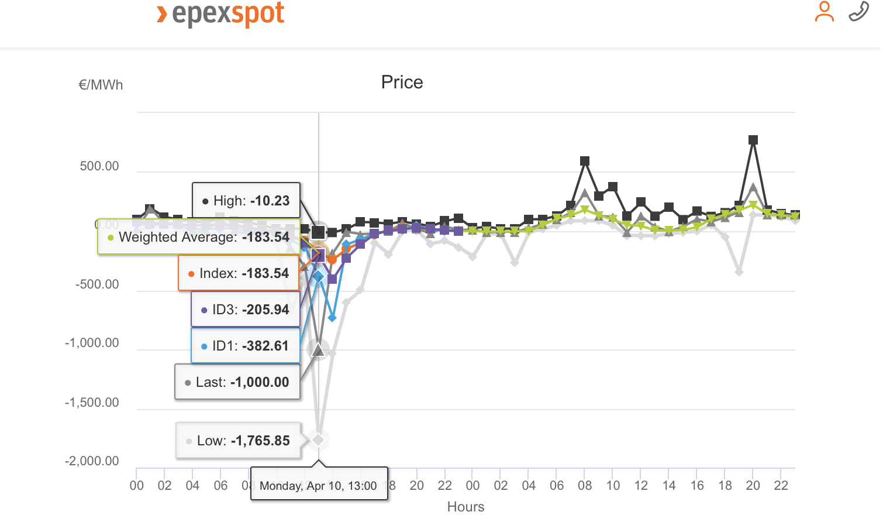Select the Index: -183.54 tooltip box
The height and width of the screenshot is (522, 883).
click(x=239, y=273)
